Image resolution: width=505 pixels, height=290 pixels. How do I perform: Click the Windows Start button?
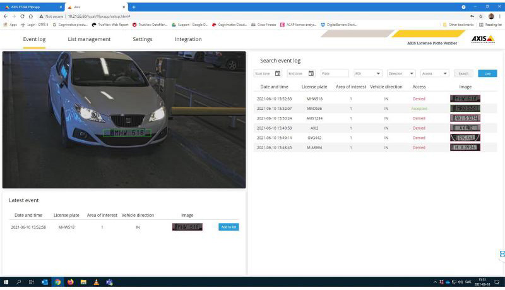point(6,282)
